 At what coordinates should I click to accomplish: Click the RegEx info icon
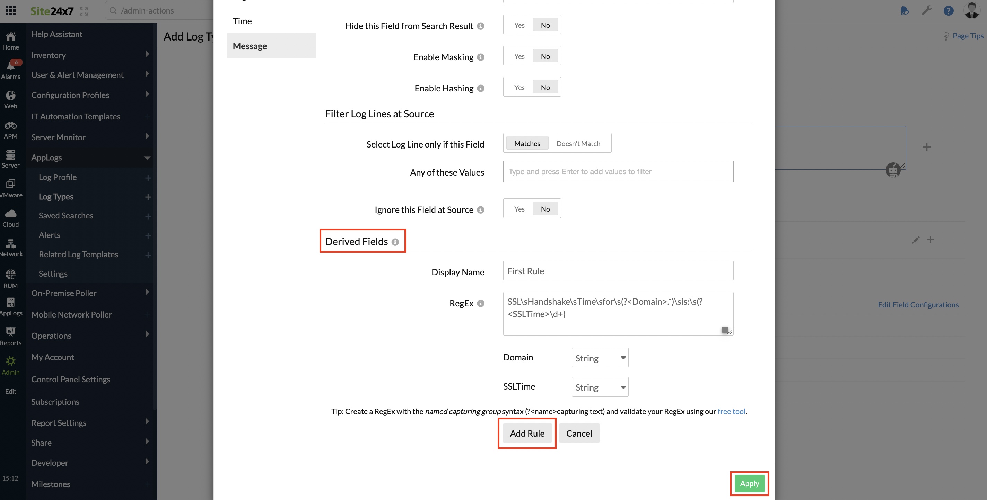[x=480, y=303]
